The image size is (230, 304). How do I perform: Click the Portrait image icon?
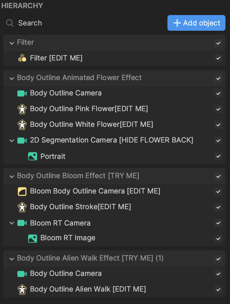[33, 156]
